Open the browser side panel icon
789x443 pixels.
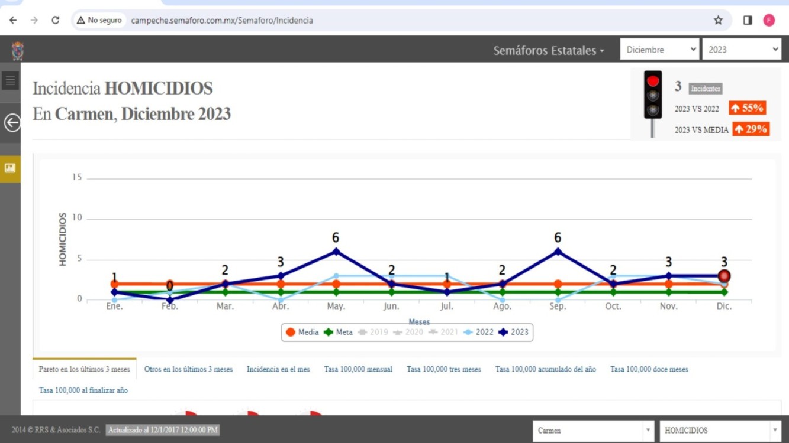pos(748,20)
